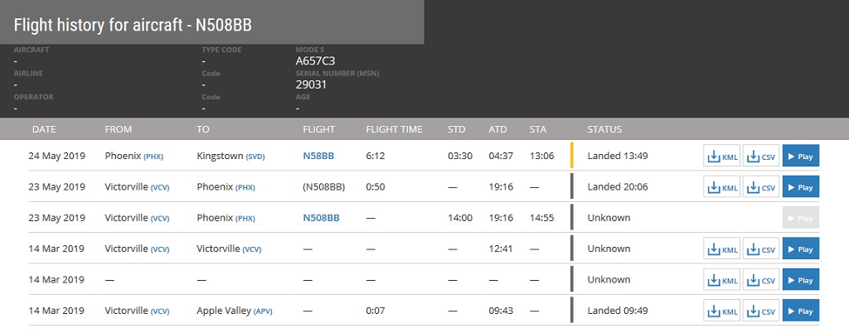849x333 pixels.
Task: Download CSV for flight landed 20:06
Action: click(761, 187)
